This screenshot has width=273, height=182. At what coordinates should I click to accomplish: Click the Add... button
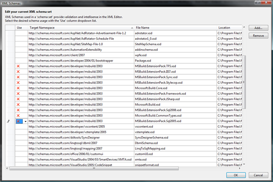pos(258,28)
